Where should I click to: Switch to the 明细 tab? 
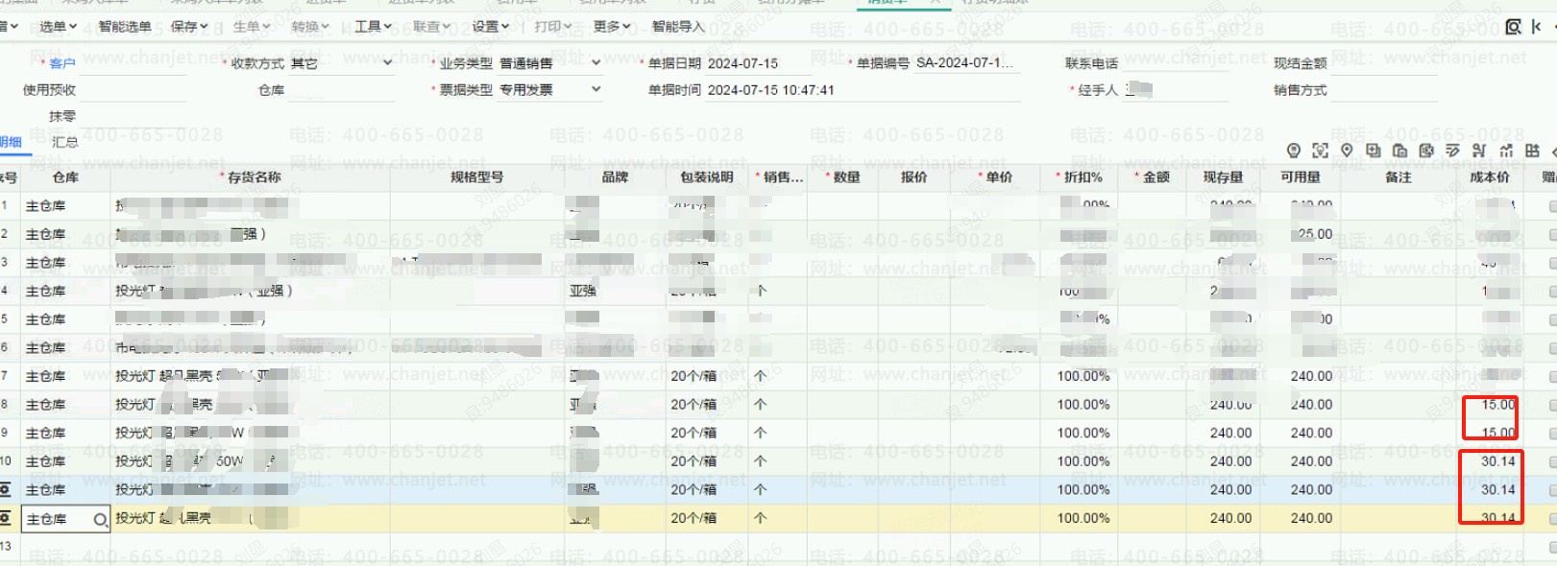tap(11, 142)
